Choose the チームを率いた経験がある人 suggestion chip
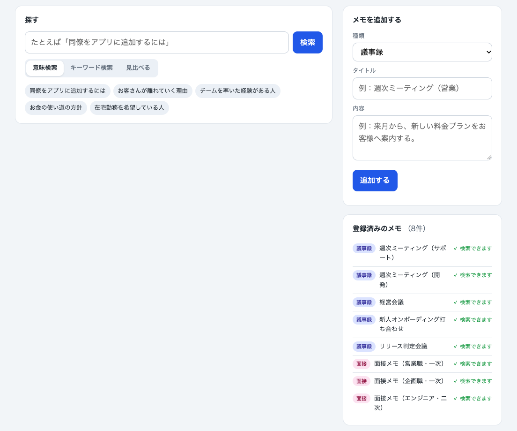 point(238,91)
